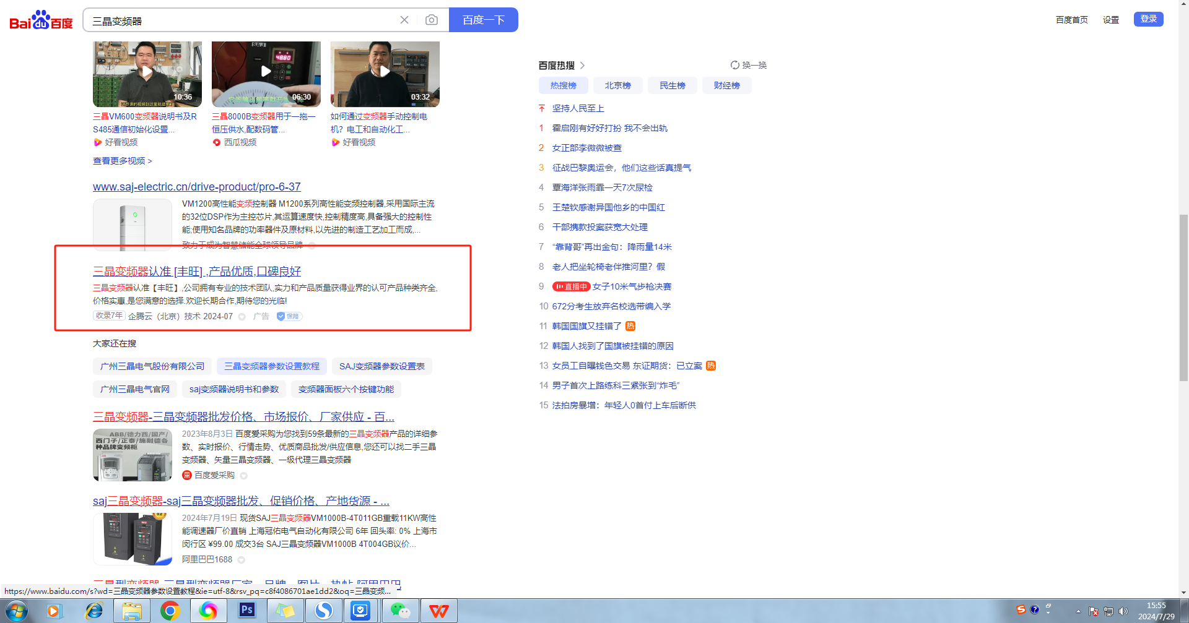Expand 百度热搜 with the chevron arrow
The height and width of the screenshot is (623, 1189).
(x=582, y=66)
